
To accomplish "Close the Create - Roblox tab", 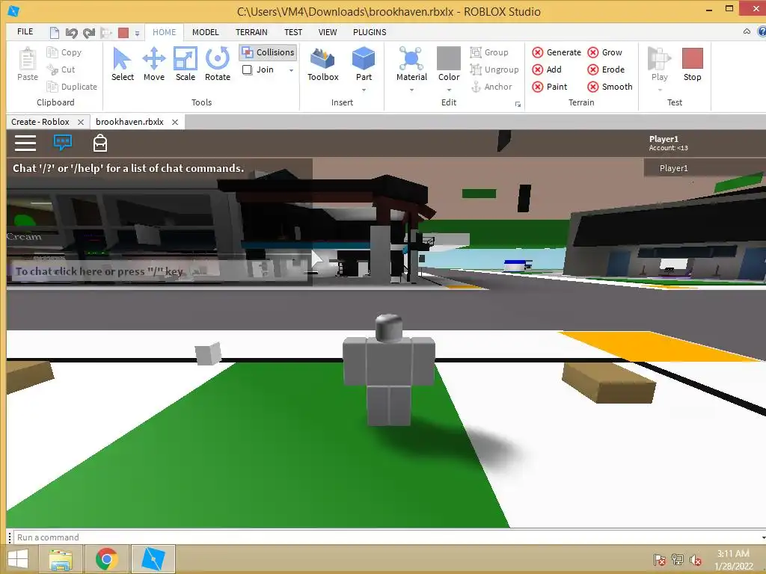I will (81, 122).
